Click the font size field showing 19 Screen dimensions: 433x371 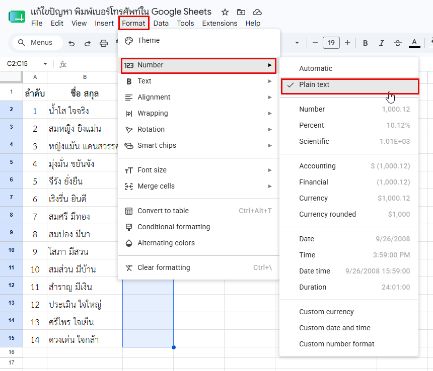click(x=331, y=43)
